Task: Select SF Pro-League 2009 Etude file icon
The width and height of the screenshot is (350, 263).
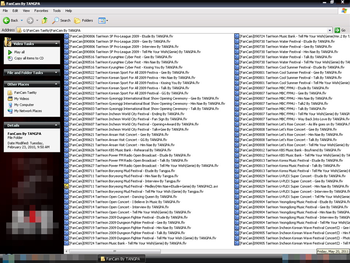Action: click(66, 36)
